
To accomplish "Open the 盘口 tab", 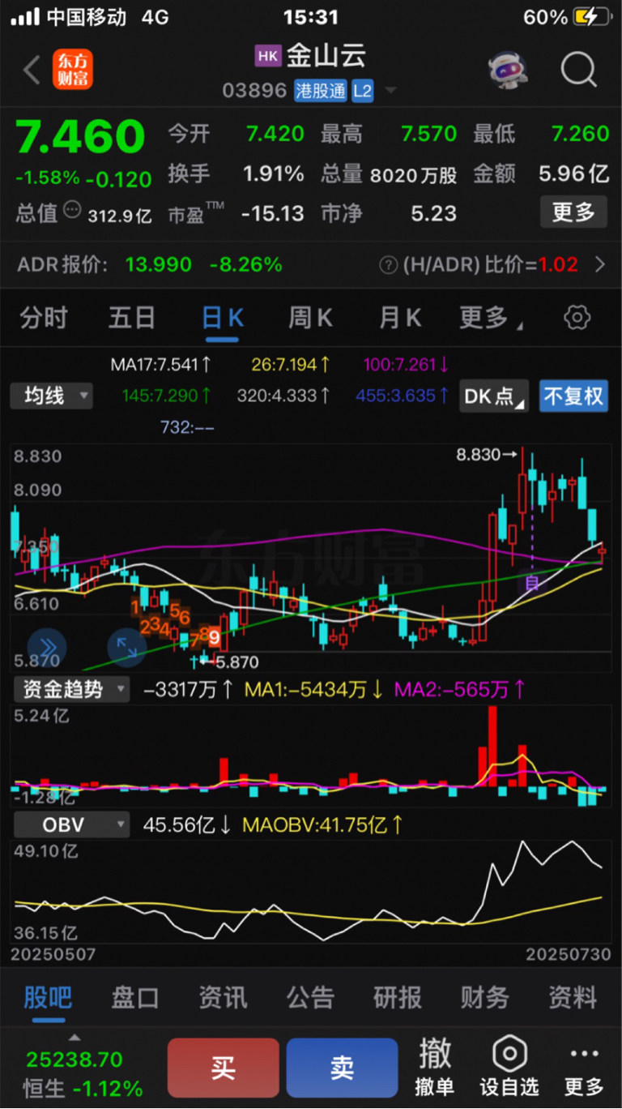I will 135,998.
